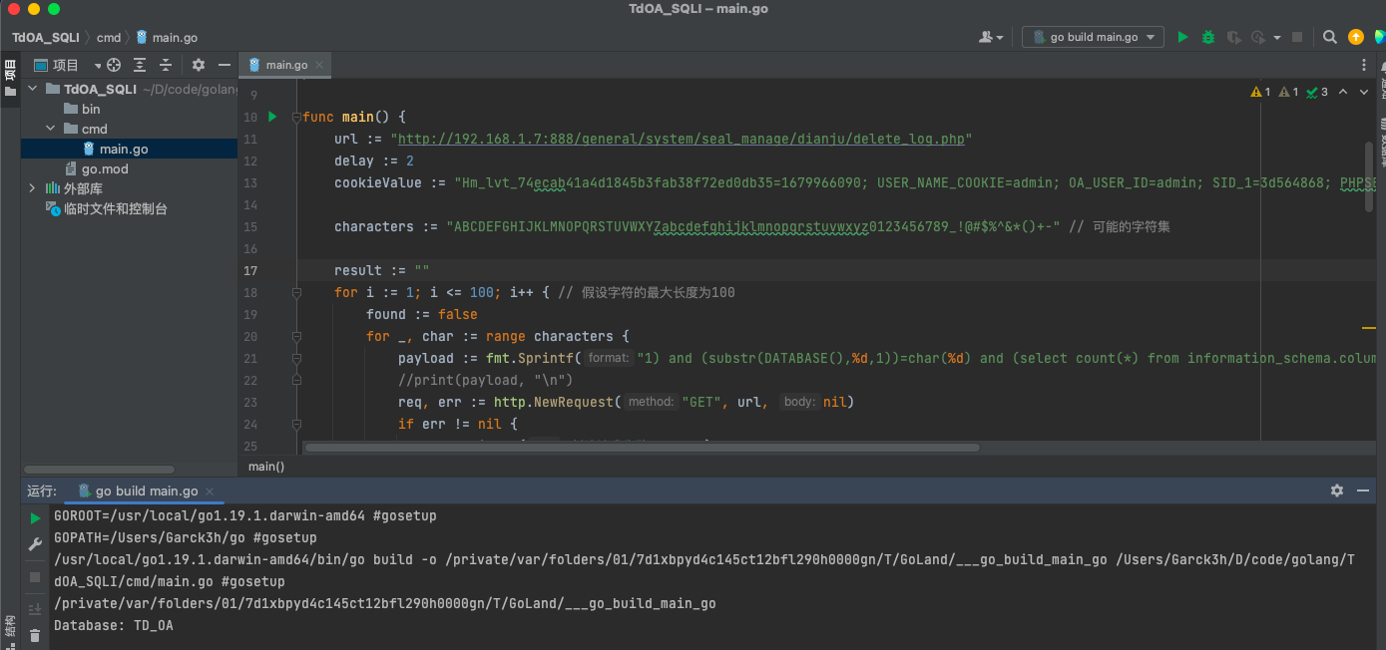1386x650 pixels.
Task: Hide the Run panel with minus icon
Action: 1363,490
